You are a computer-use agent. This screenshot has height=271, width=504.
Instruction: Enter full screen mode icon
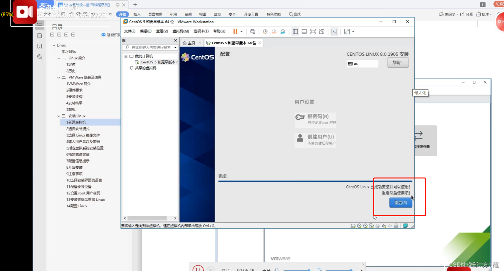(313, 31)
